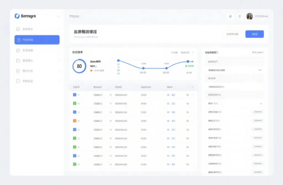Click the search icon in the top bar
This screenshot has height=185, width=283.
[240, 17]
